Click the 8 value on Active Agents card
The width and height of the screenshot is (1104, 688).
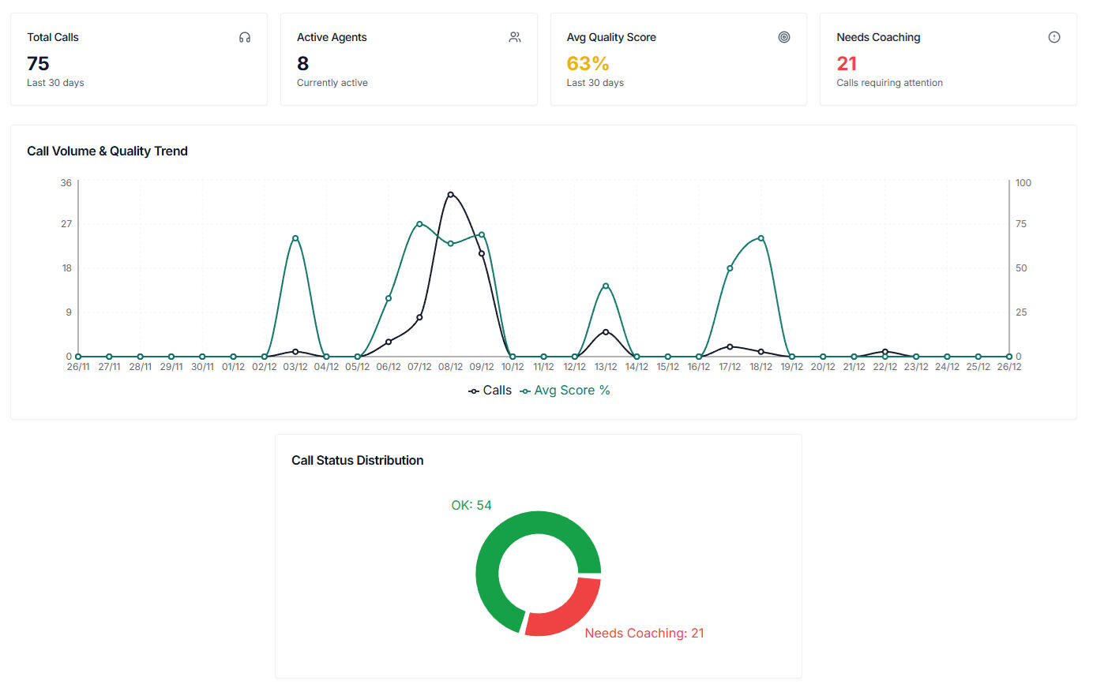[302, 63]
